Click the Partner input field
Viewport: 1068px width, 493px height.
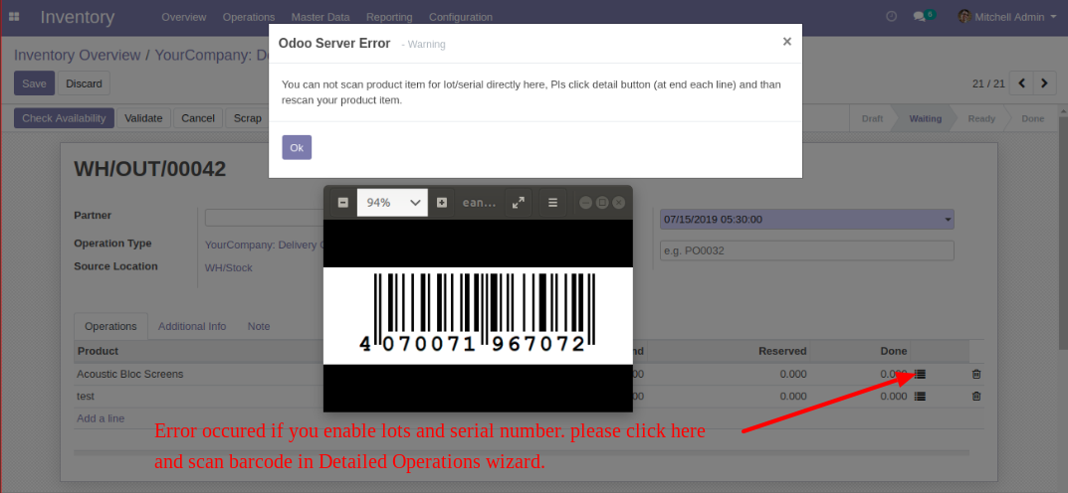click(266, 218)
